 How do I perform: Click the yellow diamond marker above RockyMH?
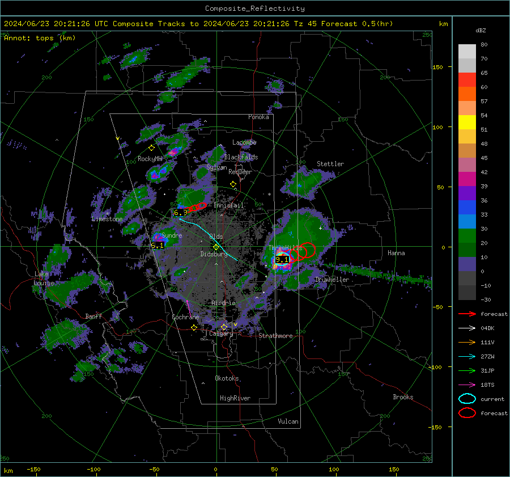[x=151, y=148]
